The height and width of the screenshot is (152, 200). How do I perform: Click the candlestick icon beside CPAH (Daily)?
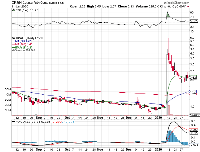(13, 38)
